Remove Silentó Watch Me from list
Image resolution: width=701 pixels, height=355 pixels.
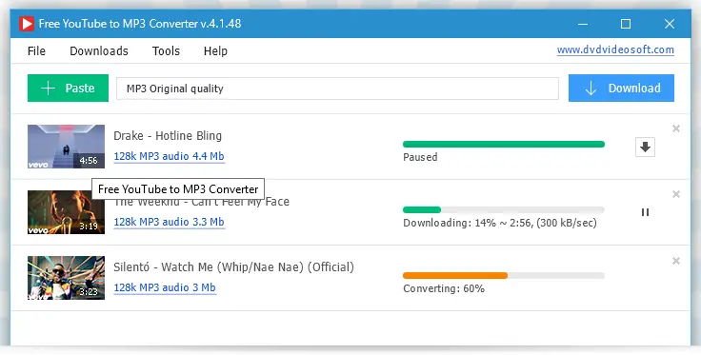[x=676, y=261]
